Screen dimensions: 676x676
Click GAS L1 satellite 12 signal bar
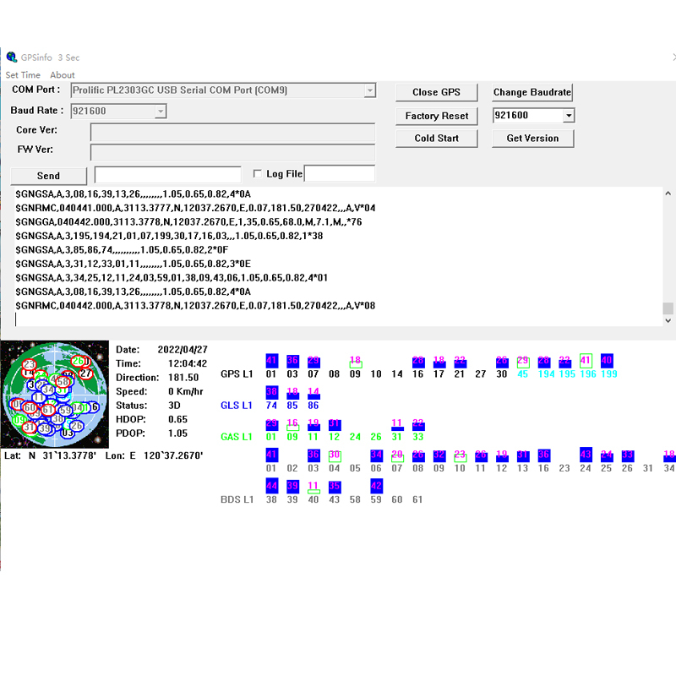pos(335,424)
